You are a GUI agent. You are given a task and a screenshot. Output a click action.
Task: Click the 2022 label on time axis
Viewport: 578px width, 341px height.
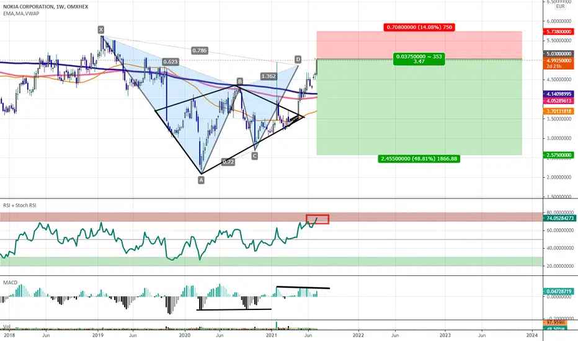(358, 335)
